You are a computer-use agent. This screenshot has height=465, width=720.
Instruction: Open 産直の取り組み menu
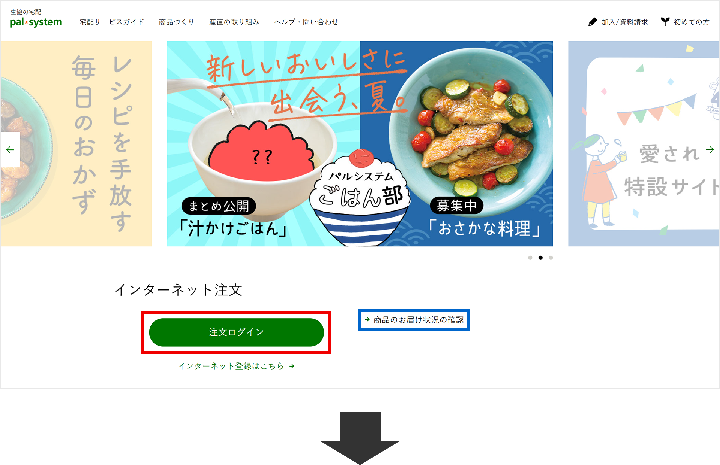234,22
